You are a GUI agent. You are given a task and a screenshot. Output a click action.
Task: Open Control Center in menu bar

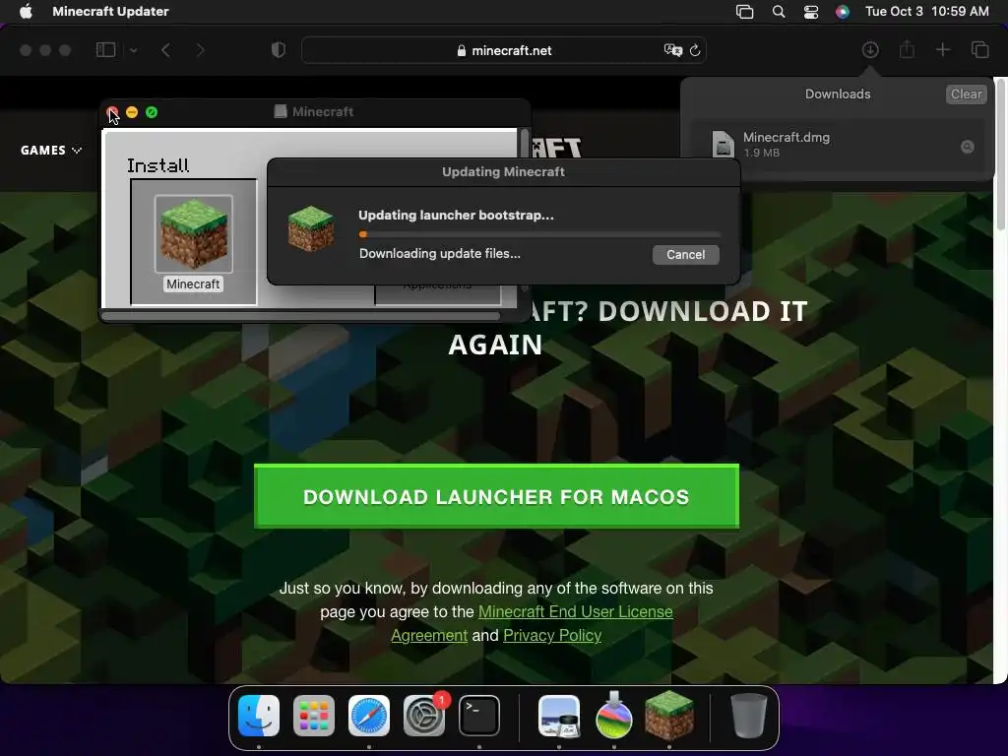click(811, 12)
